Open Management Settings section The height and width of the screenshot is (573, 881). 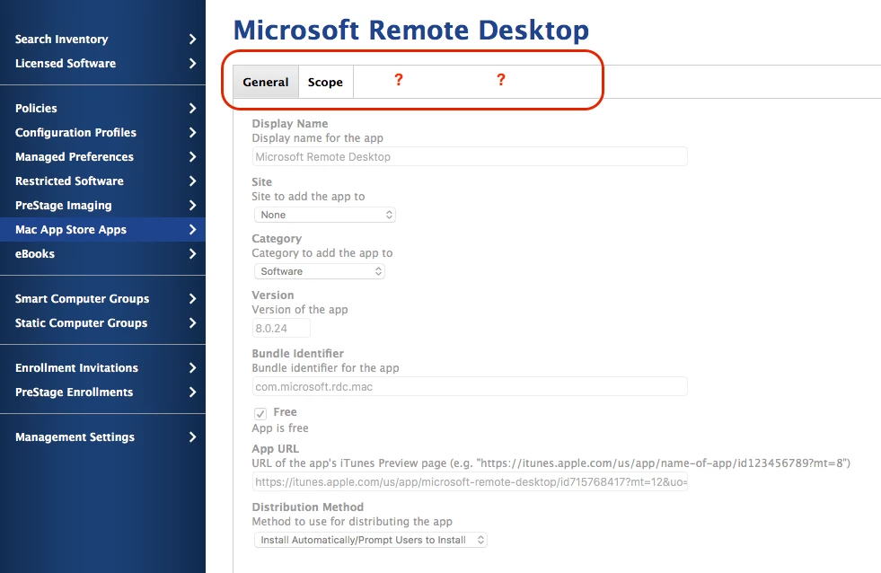102,437
